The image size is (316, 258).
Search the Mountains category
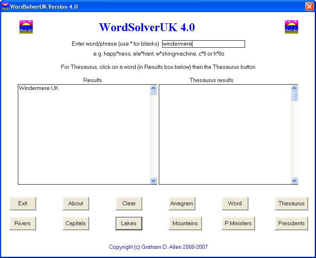coord(185,223)
